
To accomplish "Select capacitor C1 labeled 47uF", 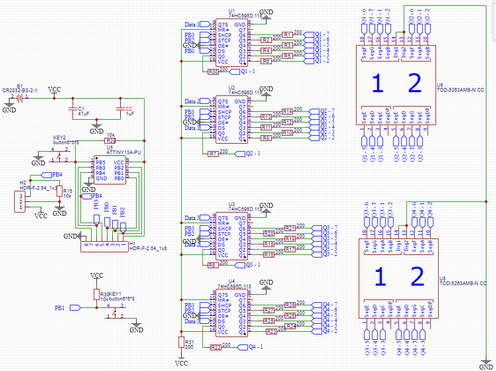I will point(73,109).
